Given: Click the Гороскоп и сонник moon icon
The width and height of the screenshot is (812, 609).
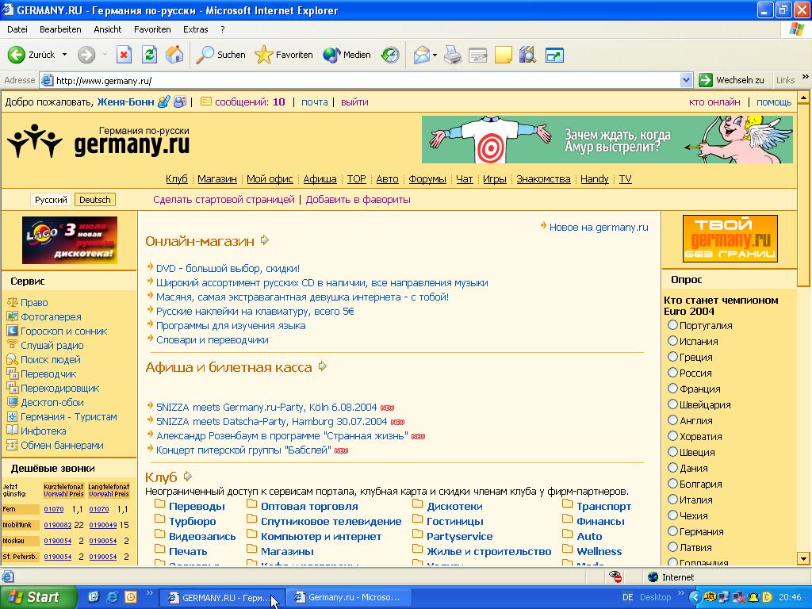Looking at the screenshot, I should point(13,331).
